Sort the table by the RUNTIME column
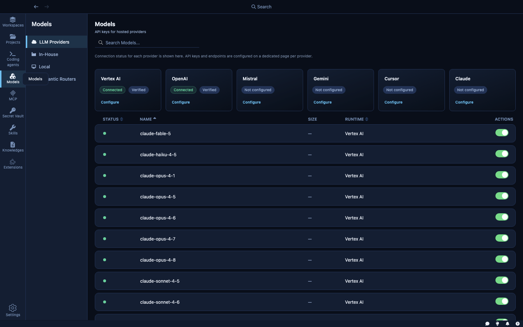This screenshot has width=523, height=327. (356, 119)
